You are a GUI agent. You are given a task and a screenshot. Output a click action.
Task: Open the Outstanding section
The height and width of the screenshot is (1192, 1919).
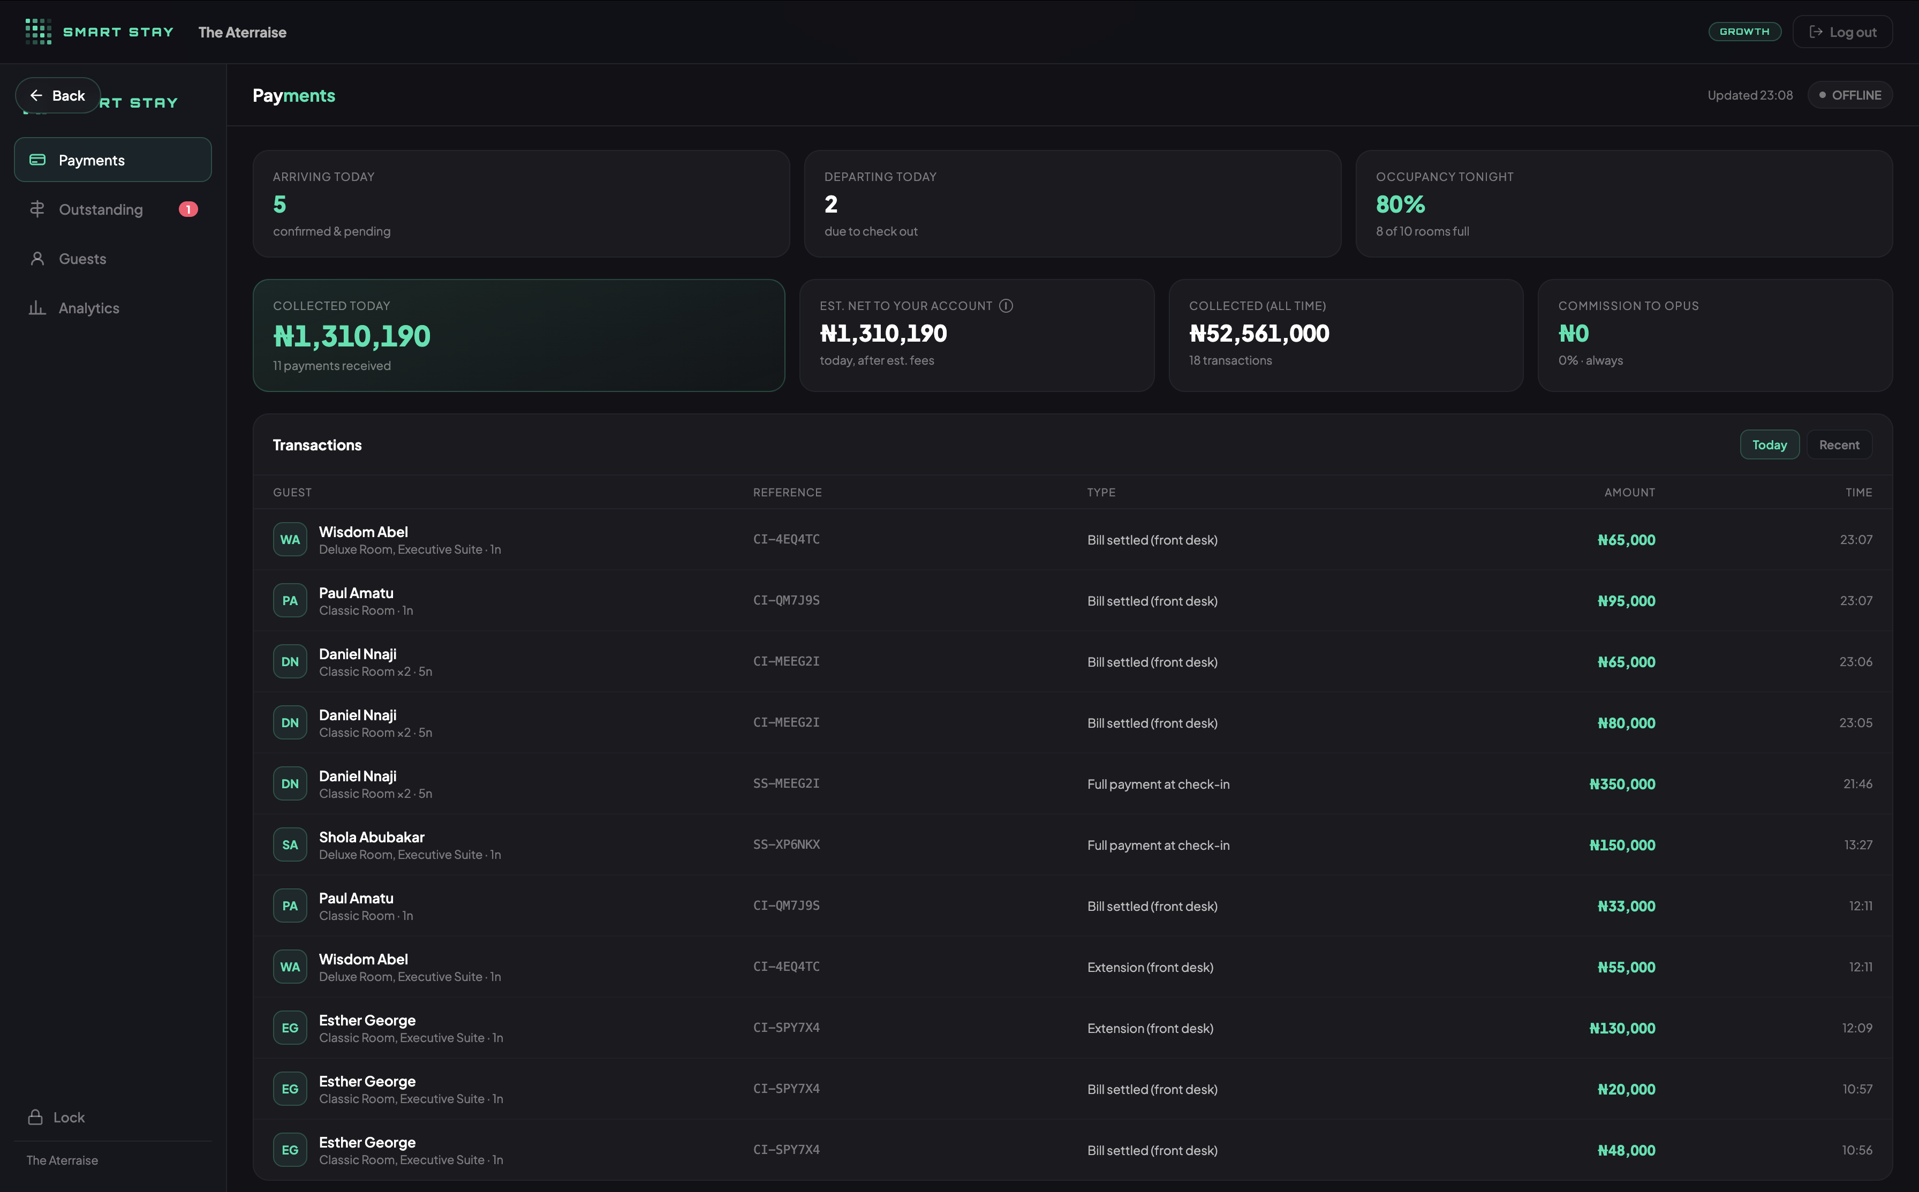[112, 209]
